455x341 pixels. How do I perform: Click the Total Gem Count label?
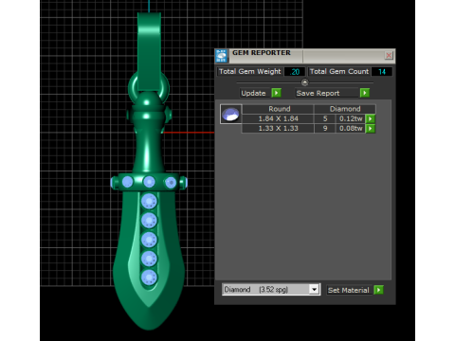[339, 72]
